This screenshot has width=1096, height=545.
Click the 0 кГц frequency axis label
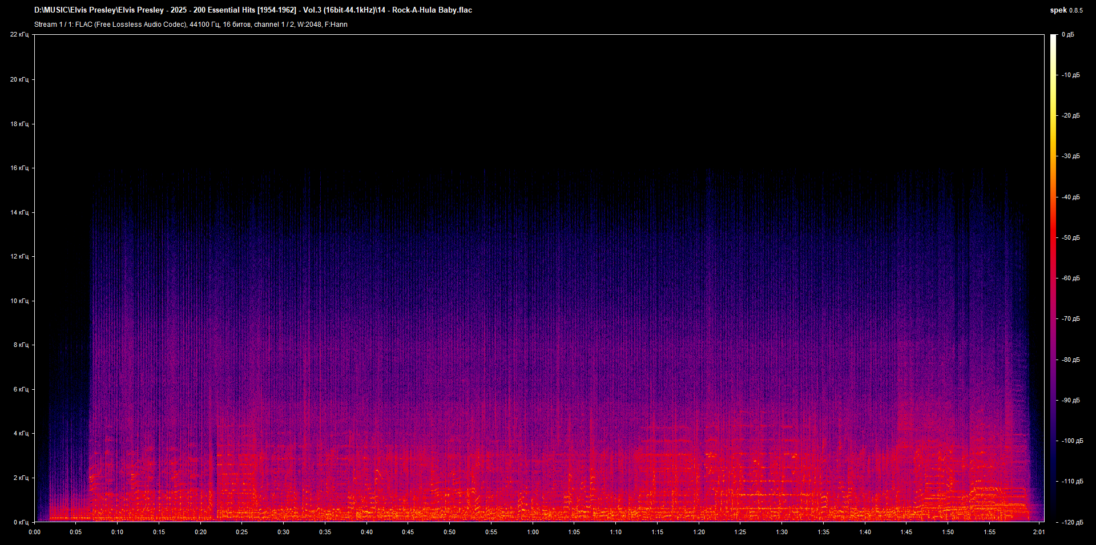point(21,522)
